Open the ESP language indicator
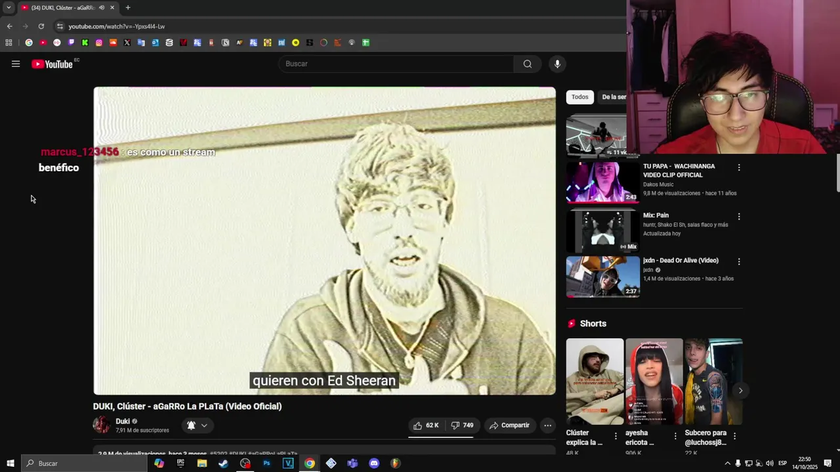Image resolution: width=840 pixels, height=472 pixels. 782,463
